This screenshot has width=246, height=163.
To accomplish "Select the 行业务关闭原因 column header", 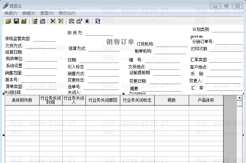I will click(x=103, y=100).
